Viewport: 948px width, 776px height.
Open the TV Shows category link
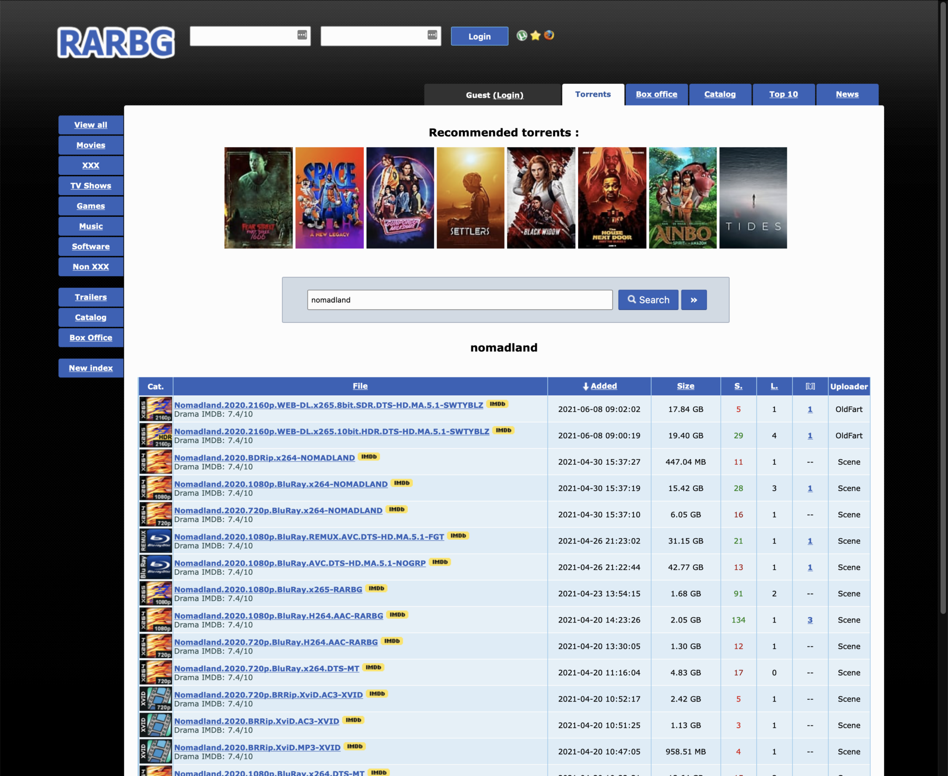[89, 185]
